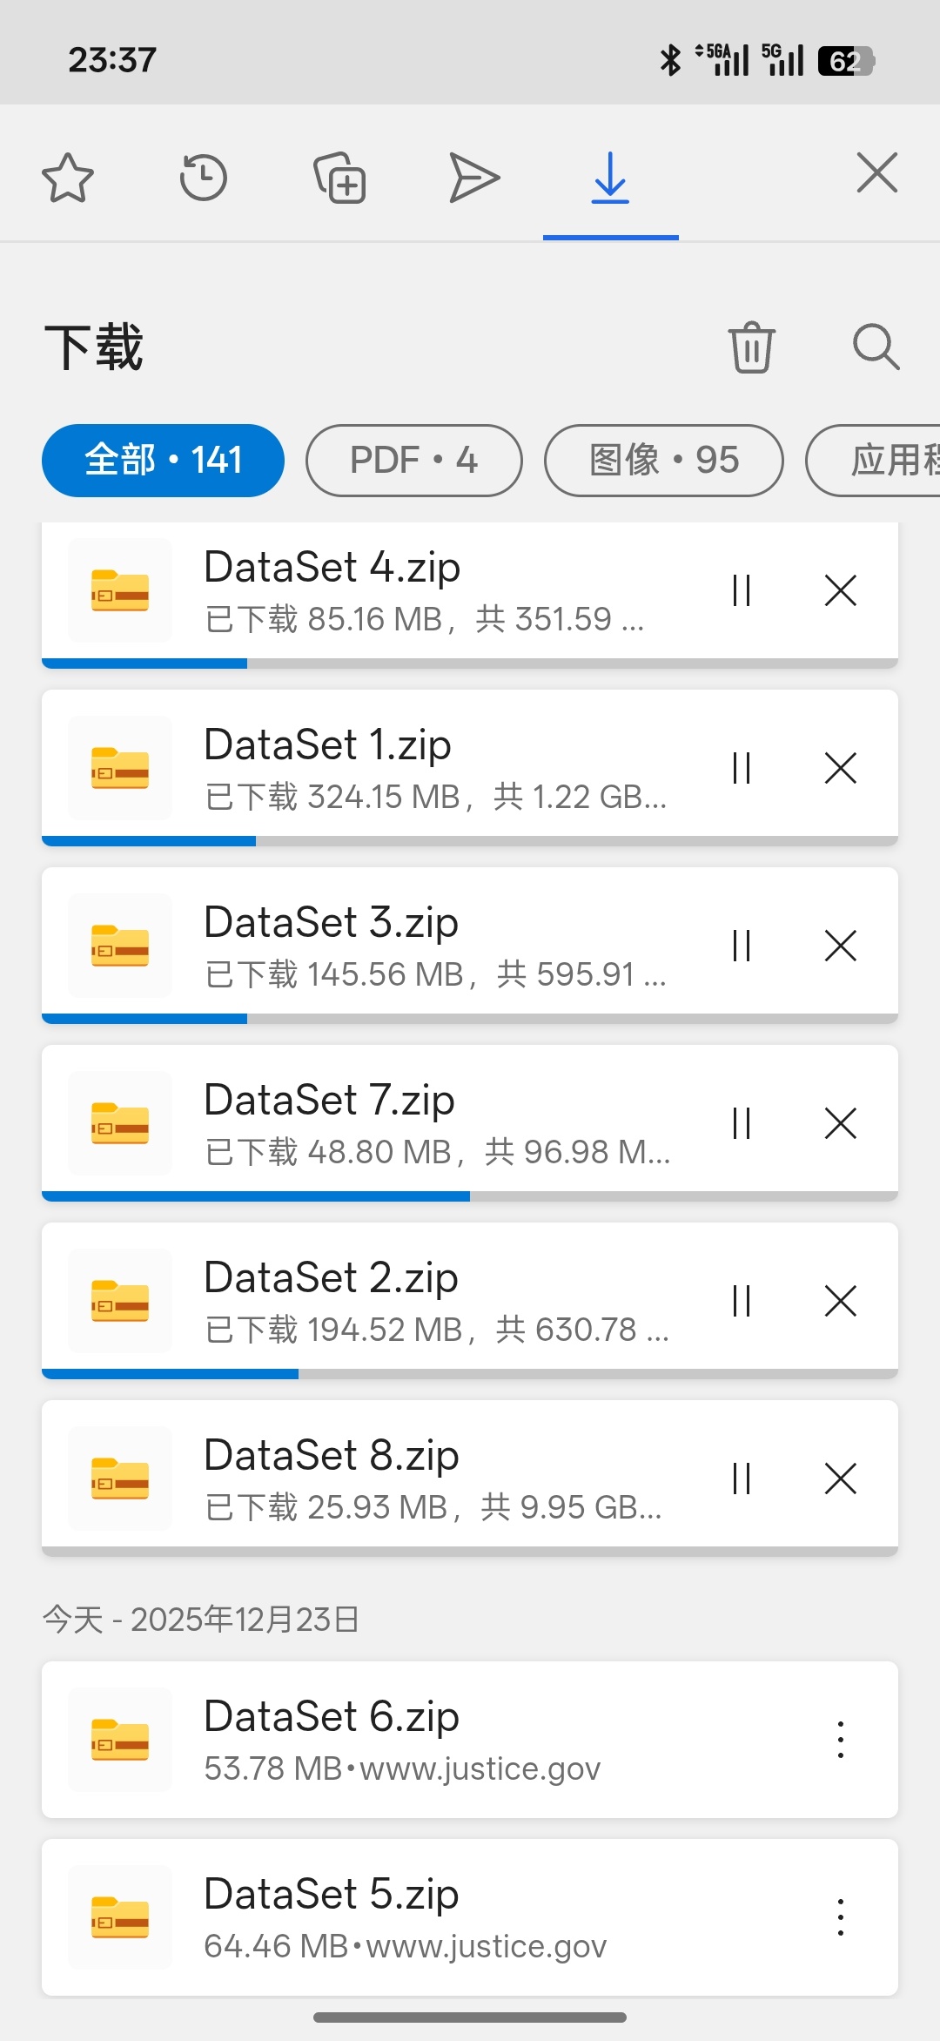Select the 全部 • 141 filter
940x2041 pixels.
point(163,461)
